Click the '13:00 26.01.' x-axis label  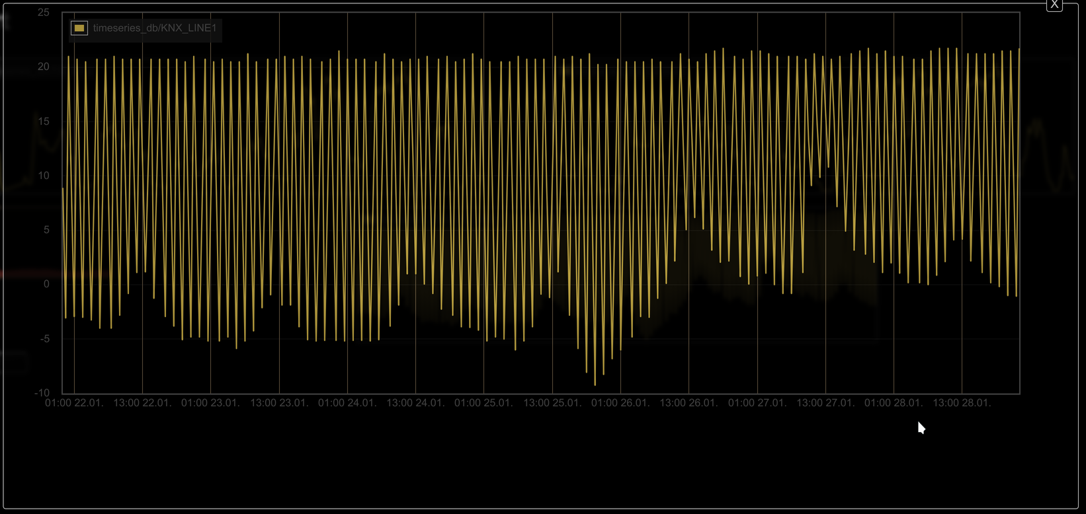point(689,403)
